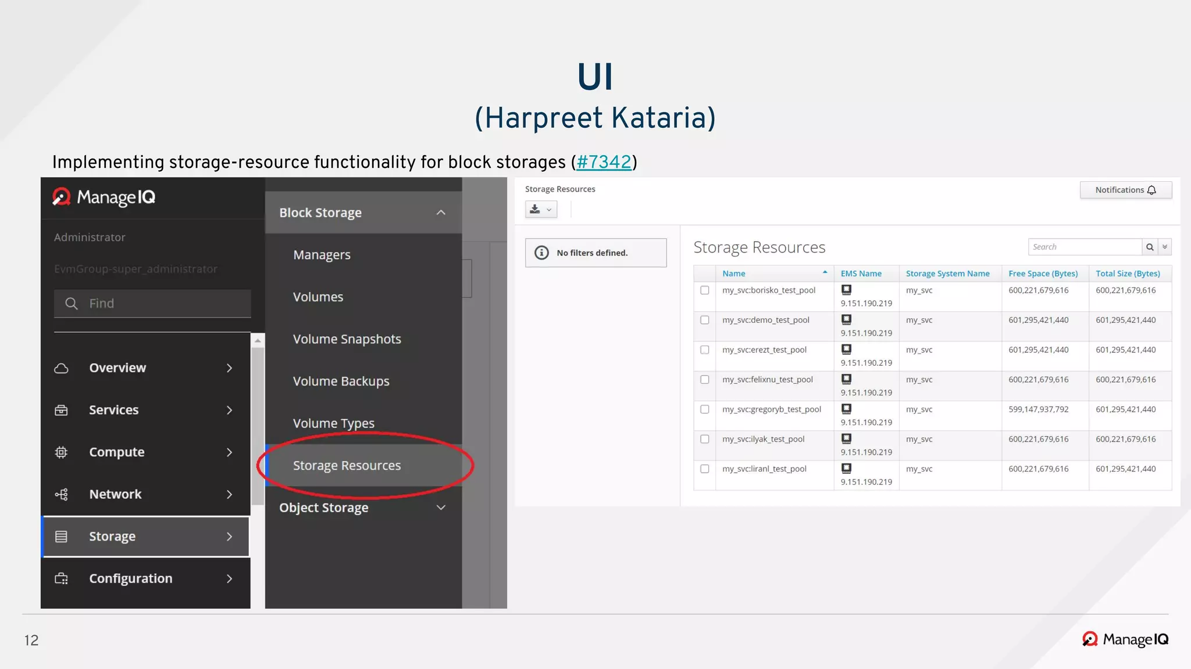Viewport: 1191px width, 669px height.
Task: Check the my_svc:ilyak_test_pool row checkbox
Action: click(x=705, y=439)
